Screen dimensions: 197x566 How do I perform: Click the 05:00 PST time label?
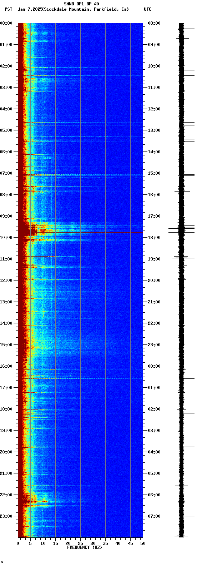[6, 130]
